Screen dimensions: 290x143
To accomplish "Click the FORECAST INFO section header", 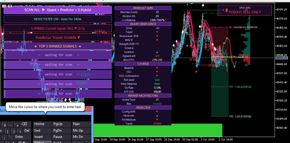I will point(143,8).
